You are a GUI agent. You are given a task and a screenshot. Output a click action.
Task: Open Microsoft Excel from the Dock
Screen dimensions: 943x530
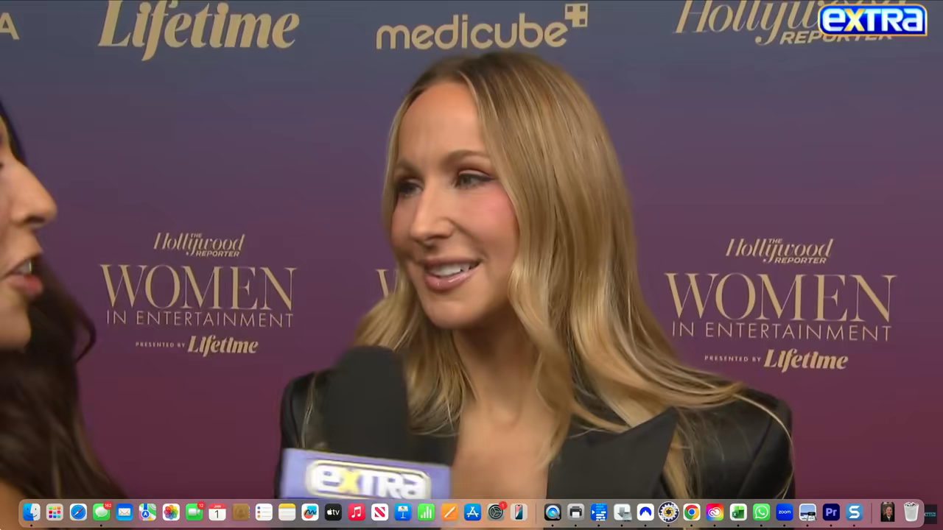pos(738,512)
